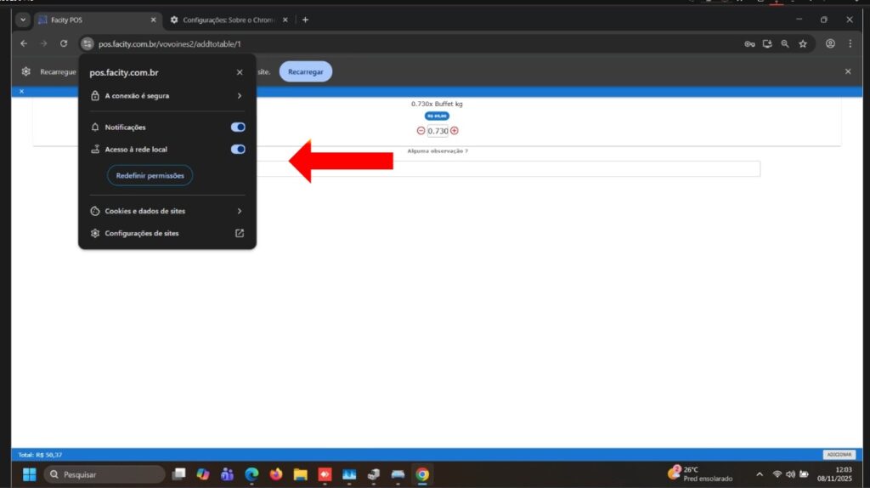This screenshot has height=488, width=870.
Task: Expand Cookies e dados de sites
Action: tap(167, 211)
